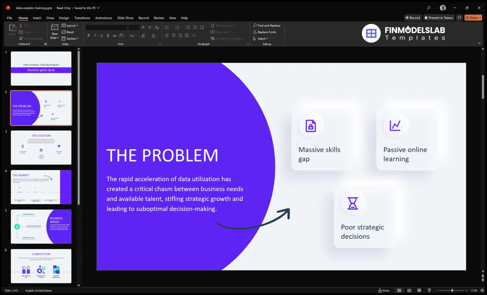487x295 pixels.
Task: Click the zoom out minus button
Action: 437,290
